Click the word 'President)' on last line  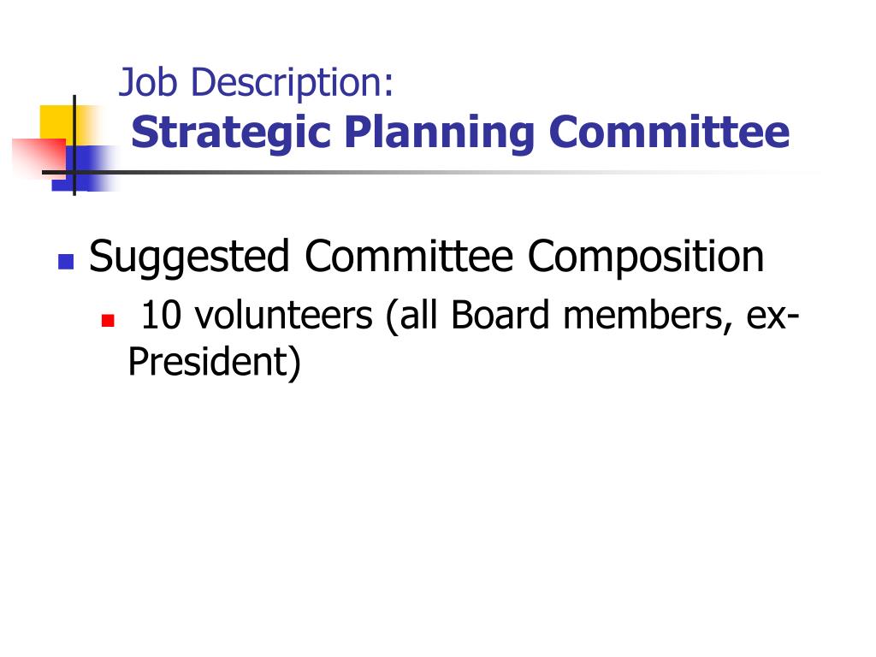(x=215, y=363)
